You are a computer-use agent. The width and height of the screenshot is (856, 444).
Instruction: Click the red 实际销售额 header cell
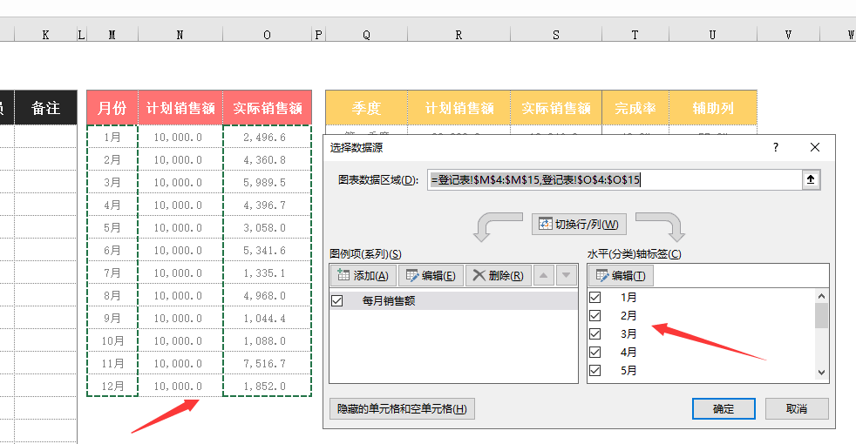[267, 108]
